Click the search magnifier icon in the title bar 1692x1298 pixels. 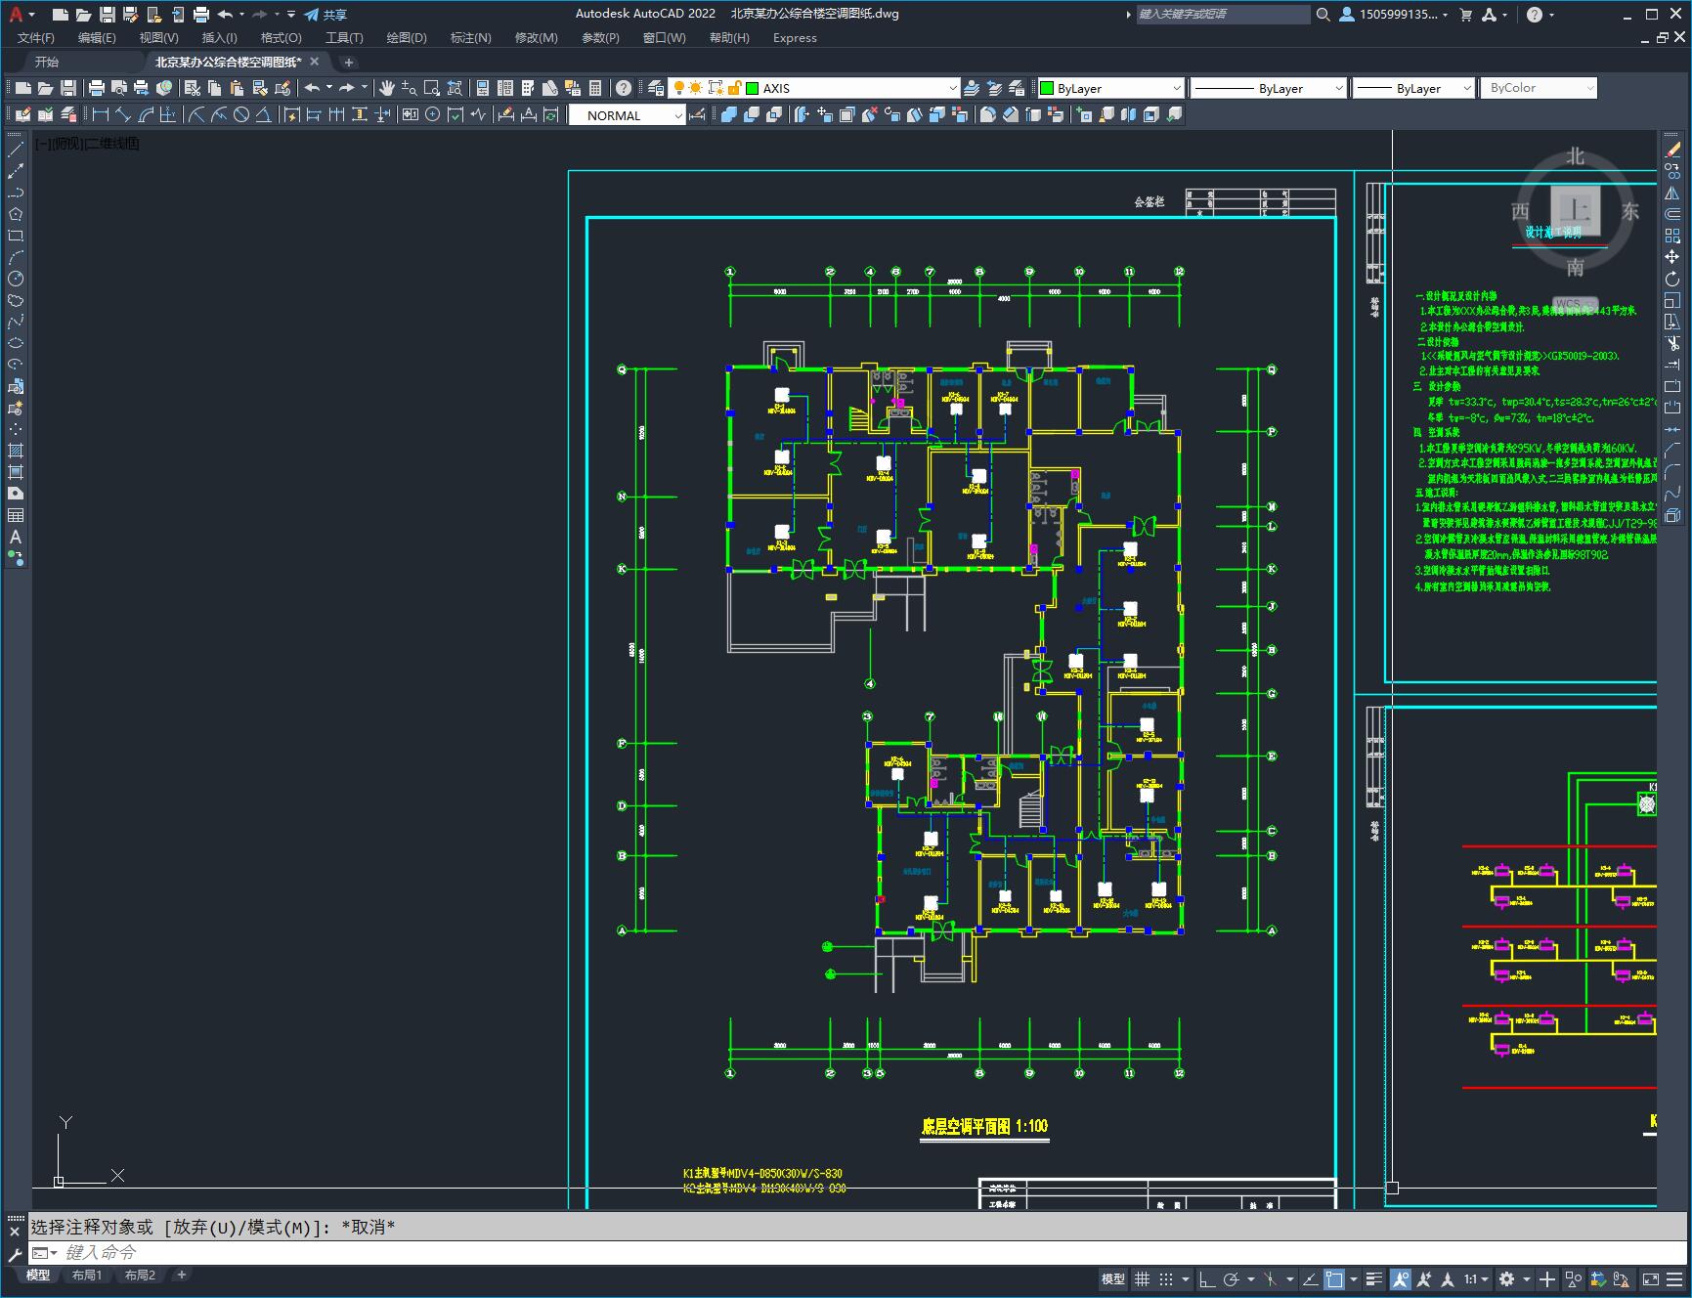(1323, 14)
